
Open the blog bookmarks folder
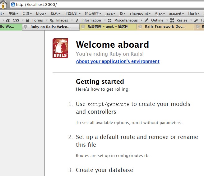(x=41, y=13)
